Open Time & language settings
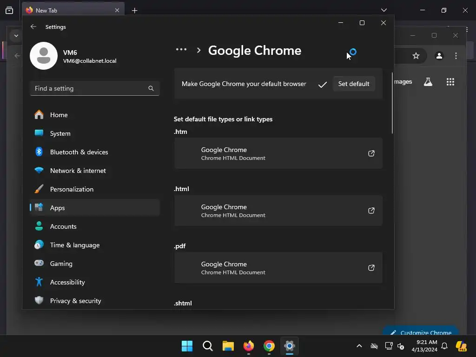This screenshot has width=476, height=357. click(x=95, y=245)
